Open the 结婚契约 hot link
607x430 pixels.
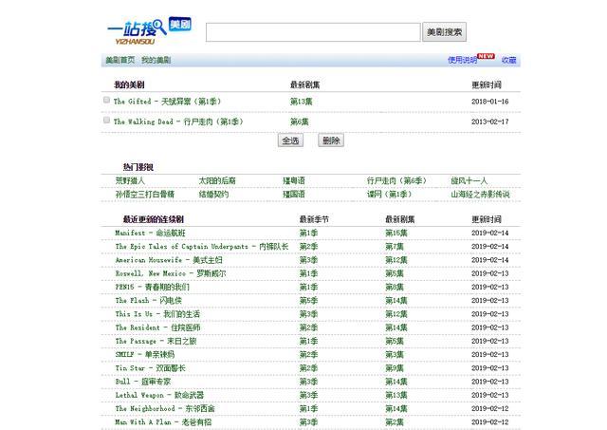click(x=213, y=194)
